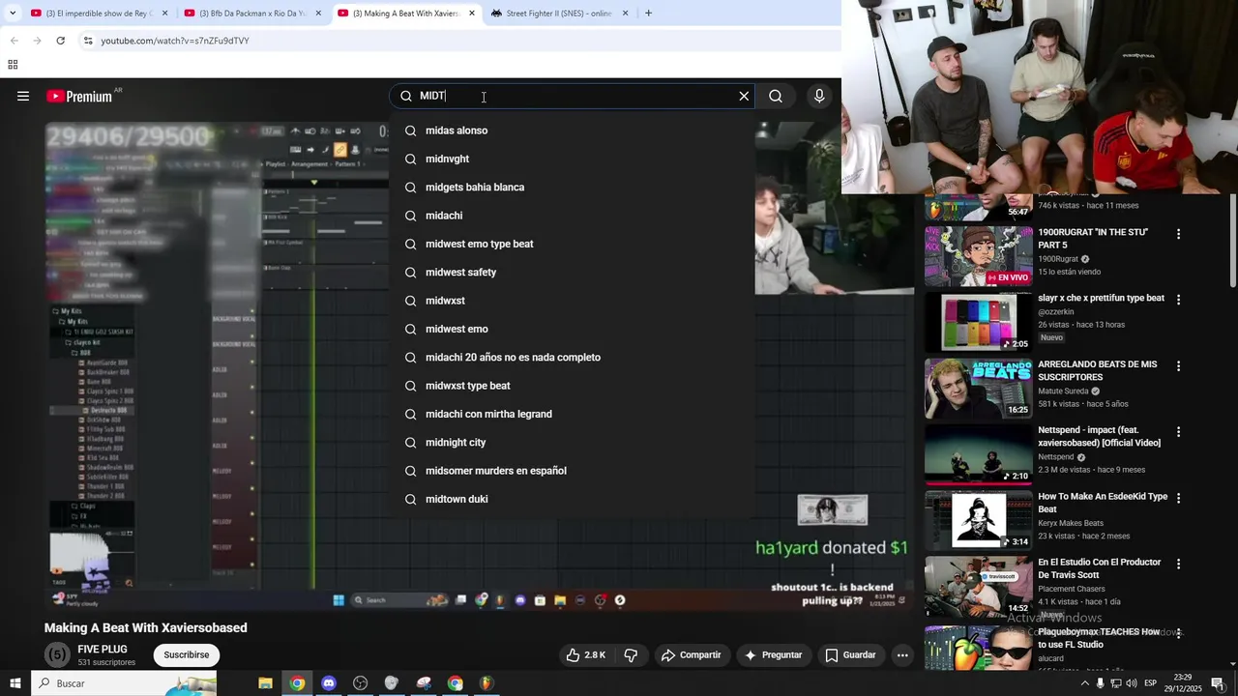Open options for 'En El Estudio Con El Productor' video
Screen dimensions: 1238x696
[1178, 564]
